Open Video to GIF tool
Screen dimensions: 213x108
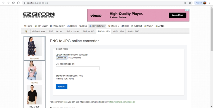tap(57, 26)
